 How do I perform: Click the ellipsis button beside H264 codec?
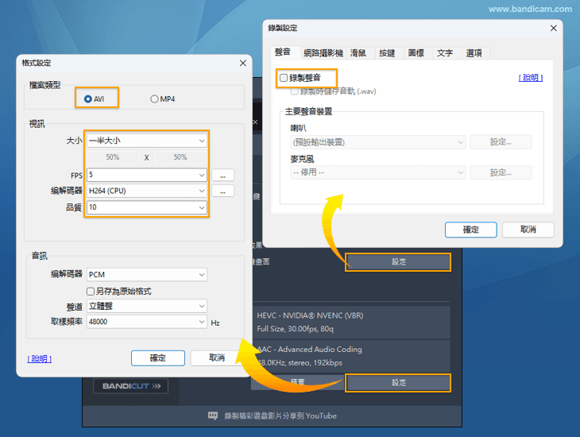(x=223, y=191)
